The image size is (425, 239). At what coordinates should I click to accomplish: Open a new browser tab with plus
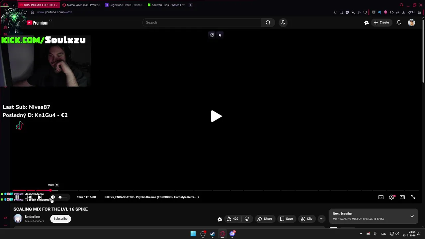point(190,5)
